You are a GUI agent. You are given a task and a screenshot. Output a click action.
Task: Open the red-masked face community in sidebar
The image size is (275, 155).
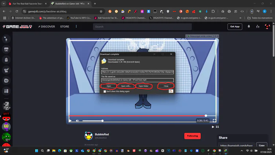tap(6, 116)
